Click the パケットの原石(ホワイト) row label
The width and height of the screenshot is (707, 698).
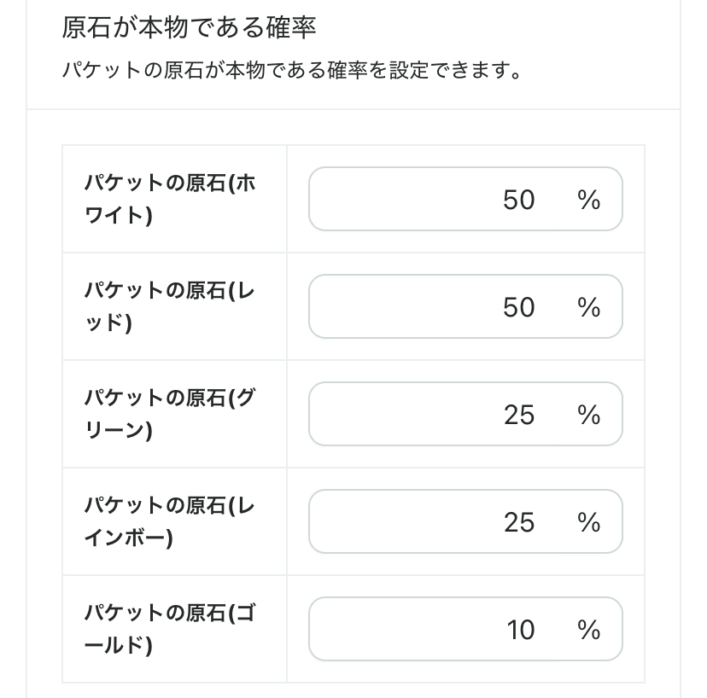169,199
